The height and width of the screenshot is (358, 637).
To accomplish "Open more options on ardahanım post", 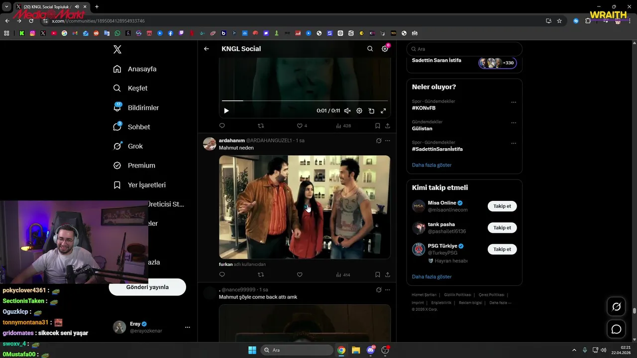I will coord(388,141).
